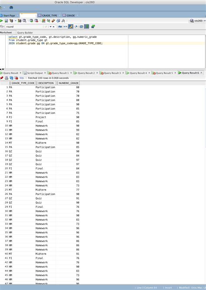Image resolution: width=206 pixels, height=290 pixels.
Task: Click the Commit toolbar icon
Action: click(31, 21)
